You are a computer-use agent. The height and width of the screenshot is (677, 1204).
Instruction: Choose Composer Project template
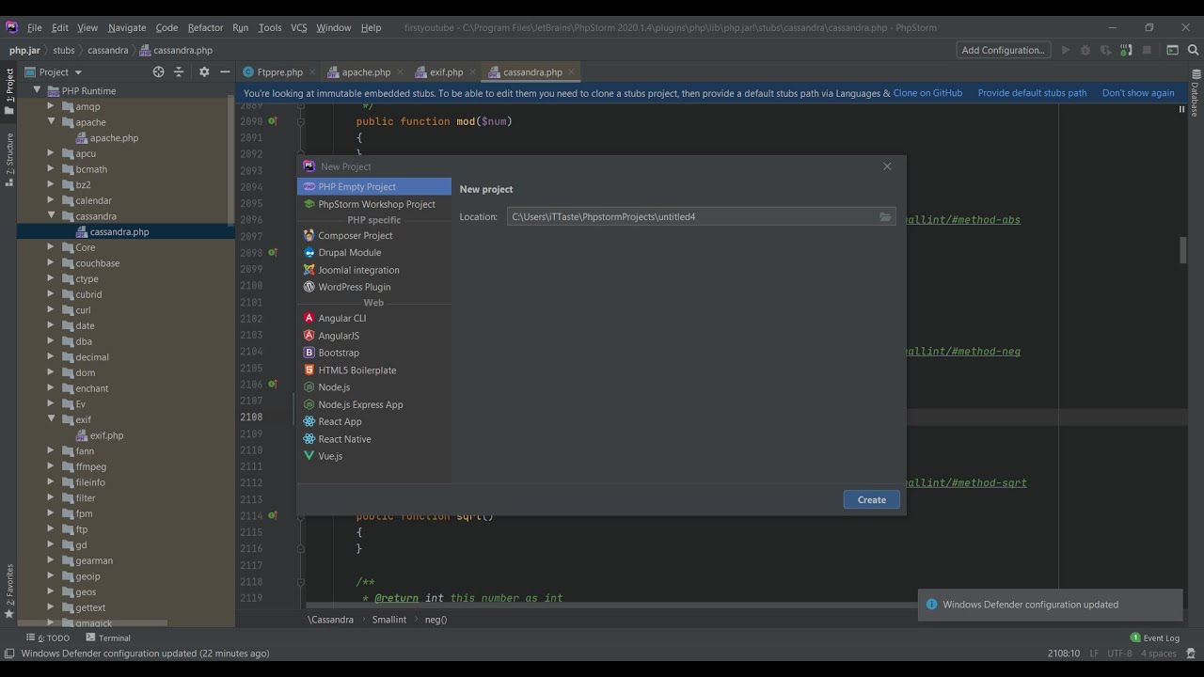pos(374,235)
